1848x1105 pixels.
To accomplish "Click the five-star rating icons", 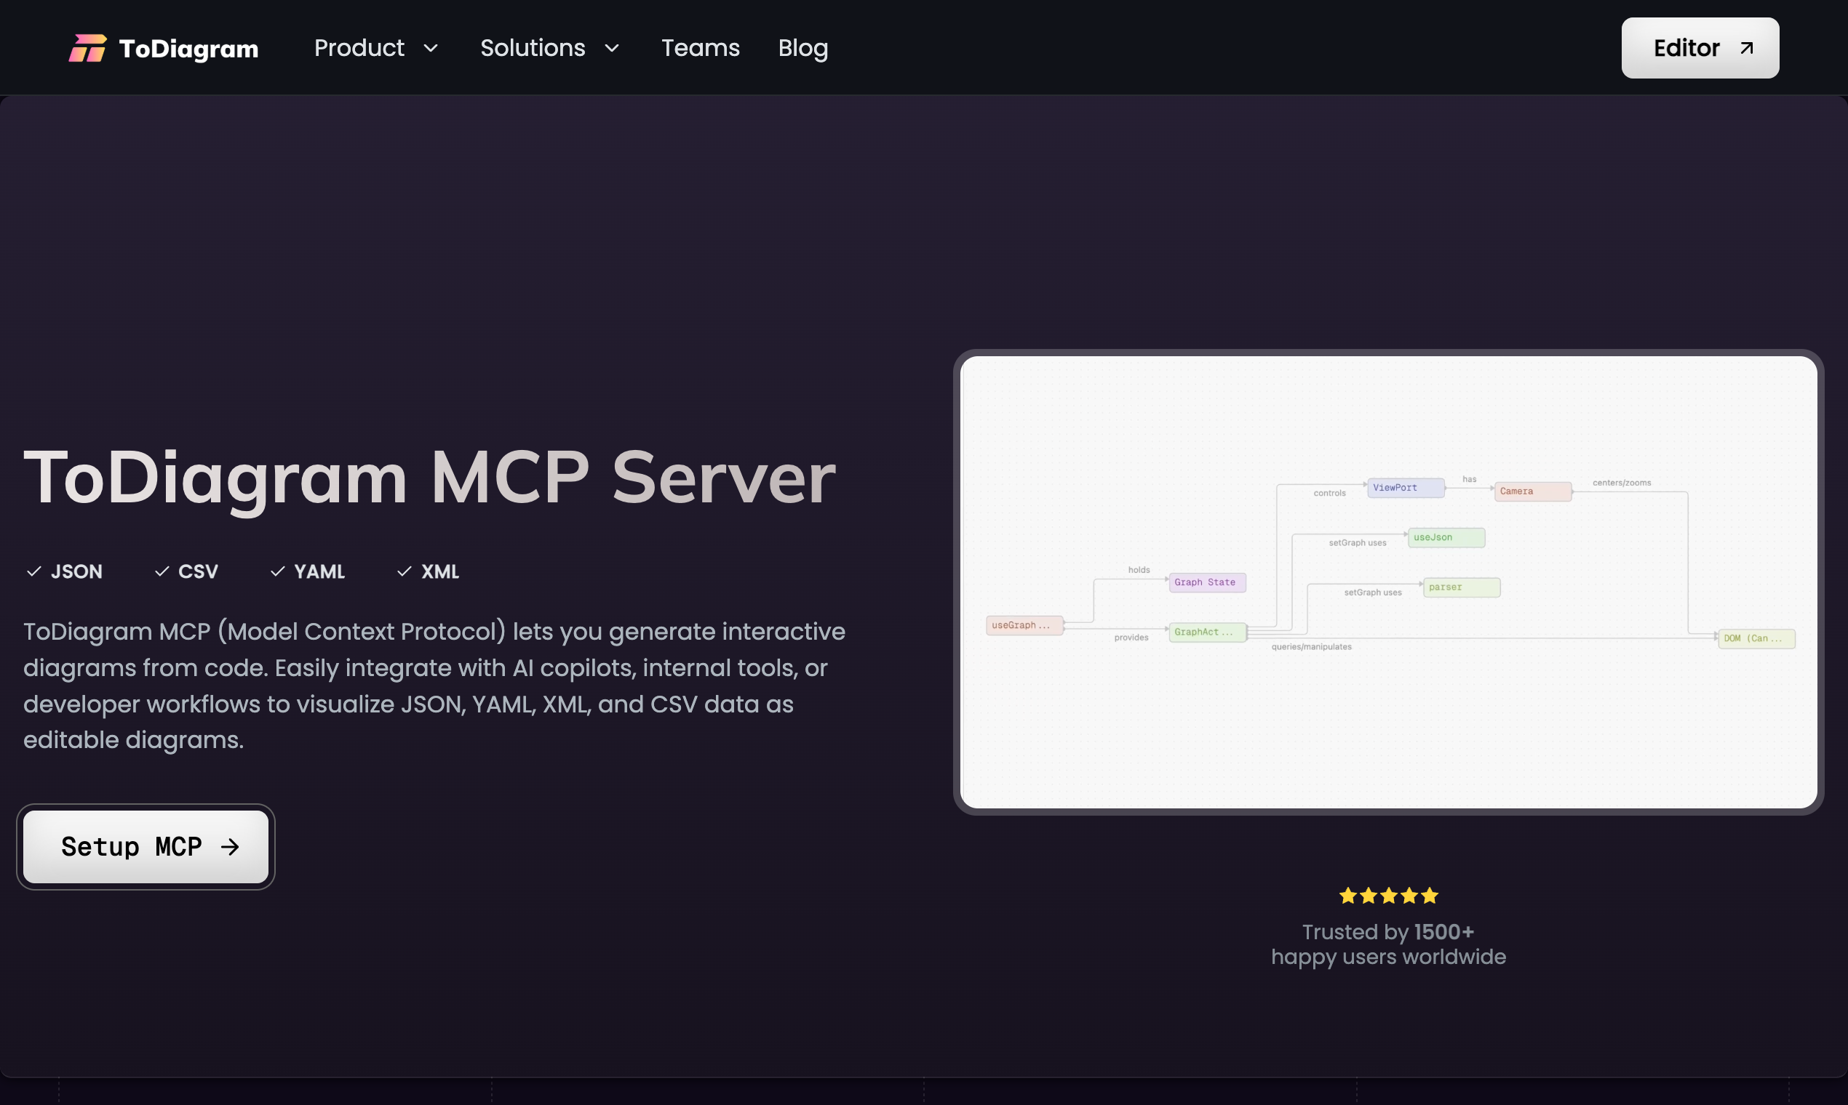I will click(x=1388, y=896).
